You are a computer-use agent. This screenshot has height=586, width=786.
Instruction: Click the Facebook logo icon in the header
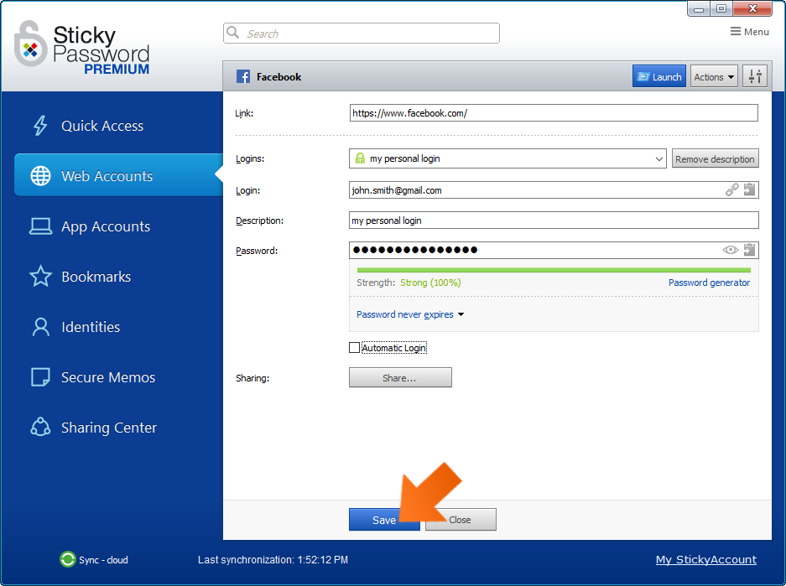(x=243, y=76)
